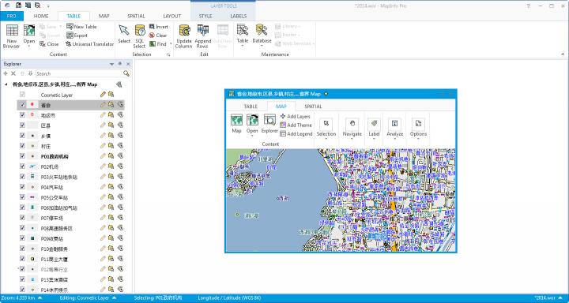The width and height of the screenshot is (569, 303).
Task: Toggle visibility checkbox of the P06 layer
Action: coord(22,208)
